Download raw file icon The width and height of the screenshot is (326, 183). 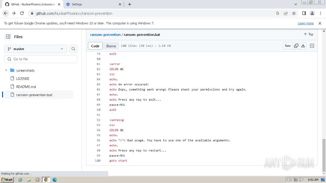(x=303, y=46)
